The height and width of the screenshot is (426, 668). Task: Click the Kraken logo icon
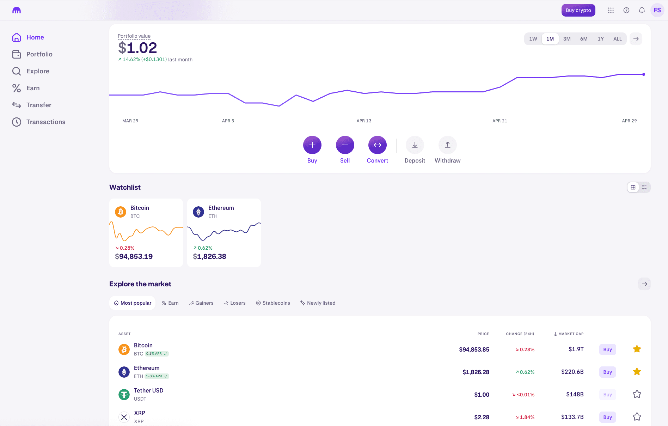point(17,10)
